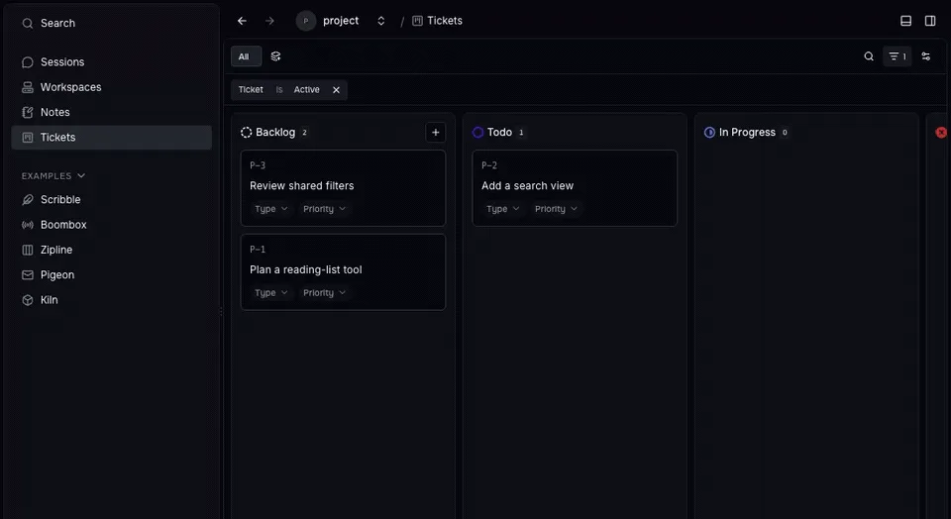Viewport: 951px width, 519px height.
Task: Click the Notes pencil icon
Action: point(28,112)
